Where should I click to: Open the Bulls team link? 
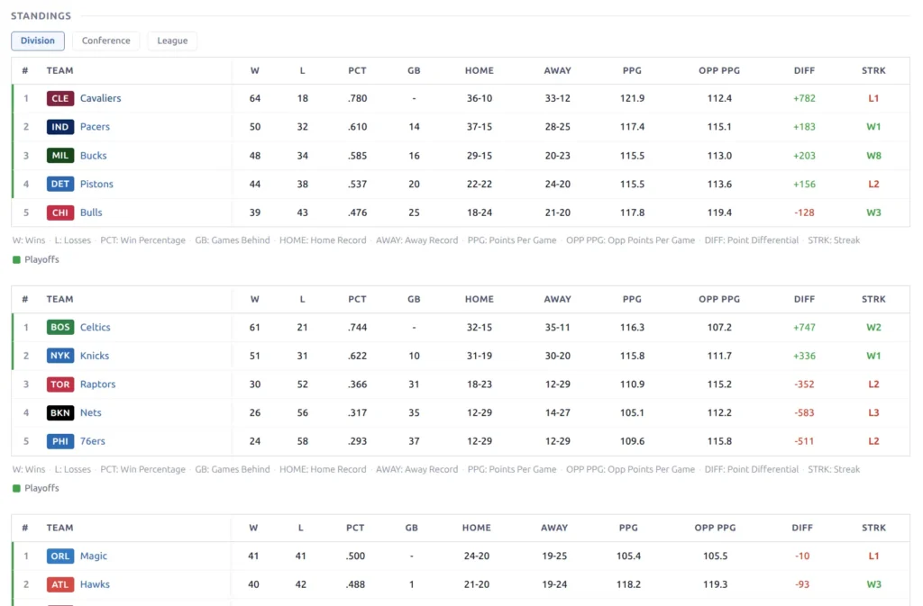[91, 213]
